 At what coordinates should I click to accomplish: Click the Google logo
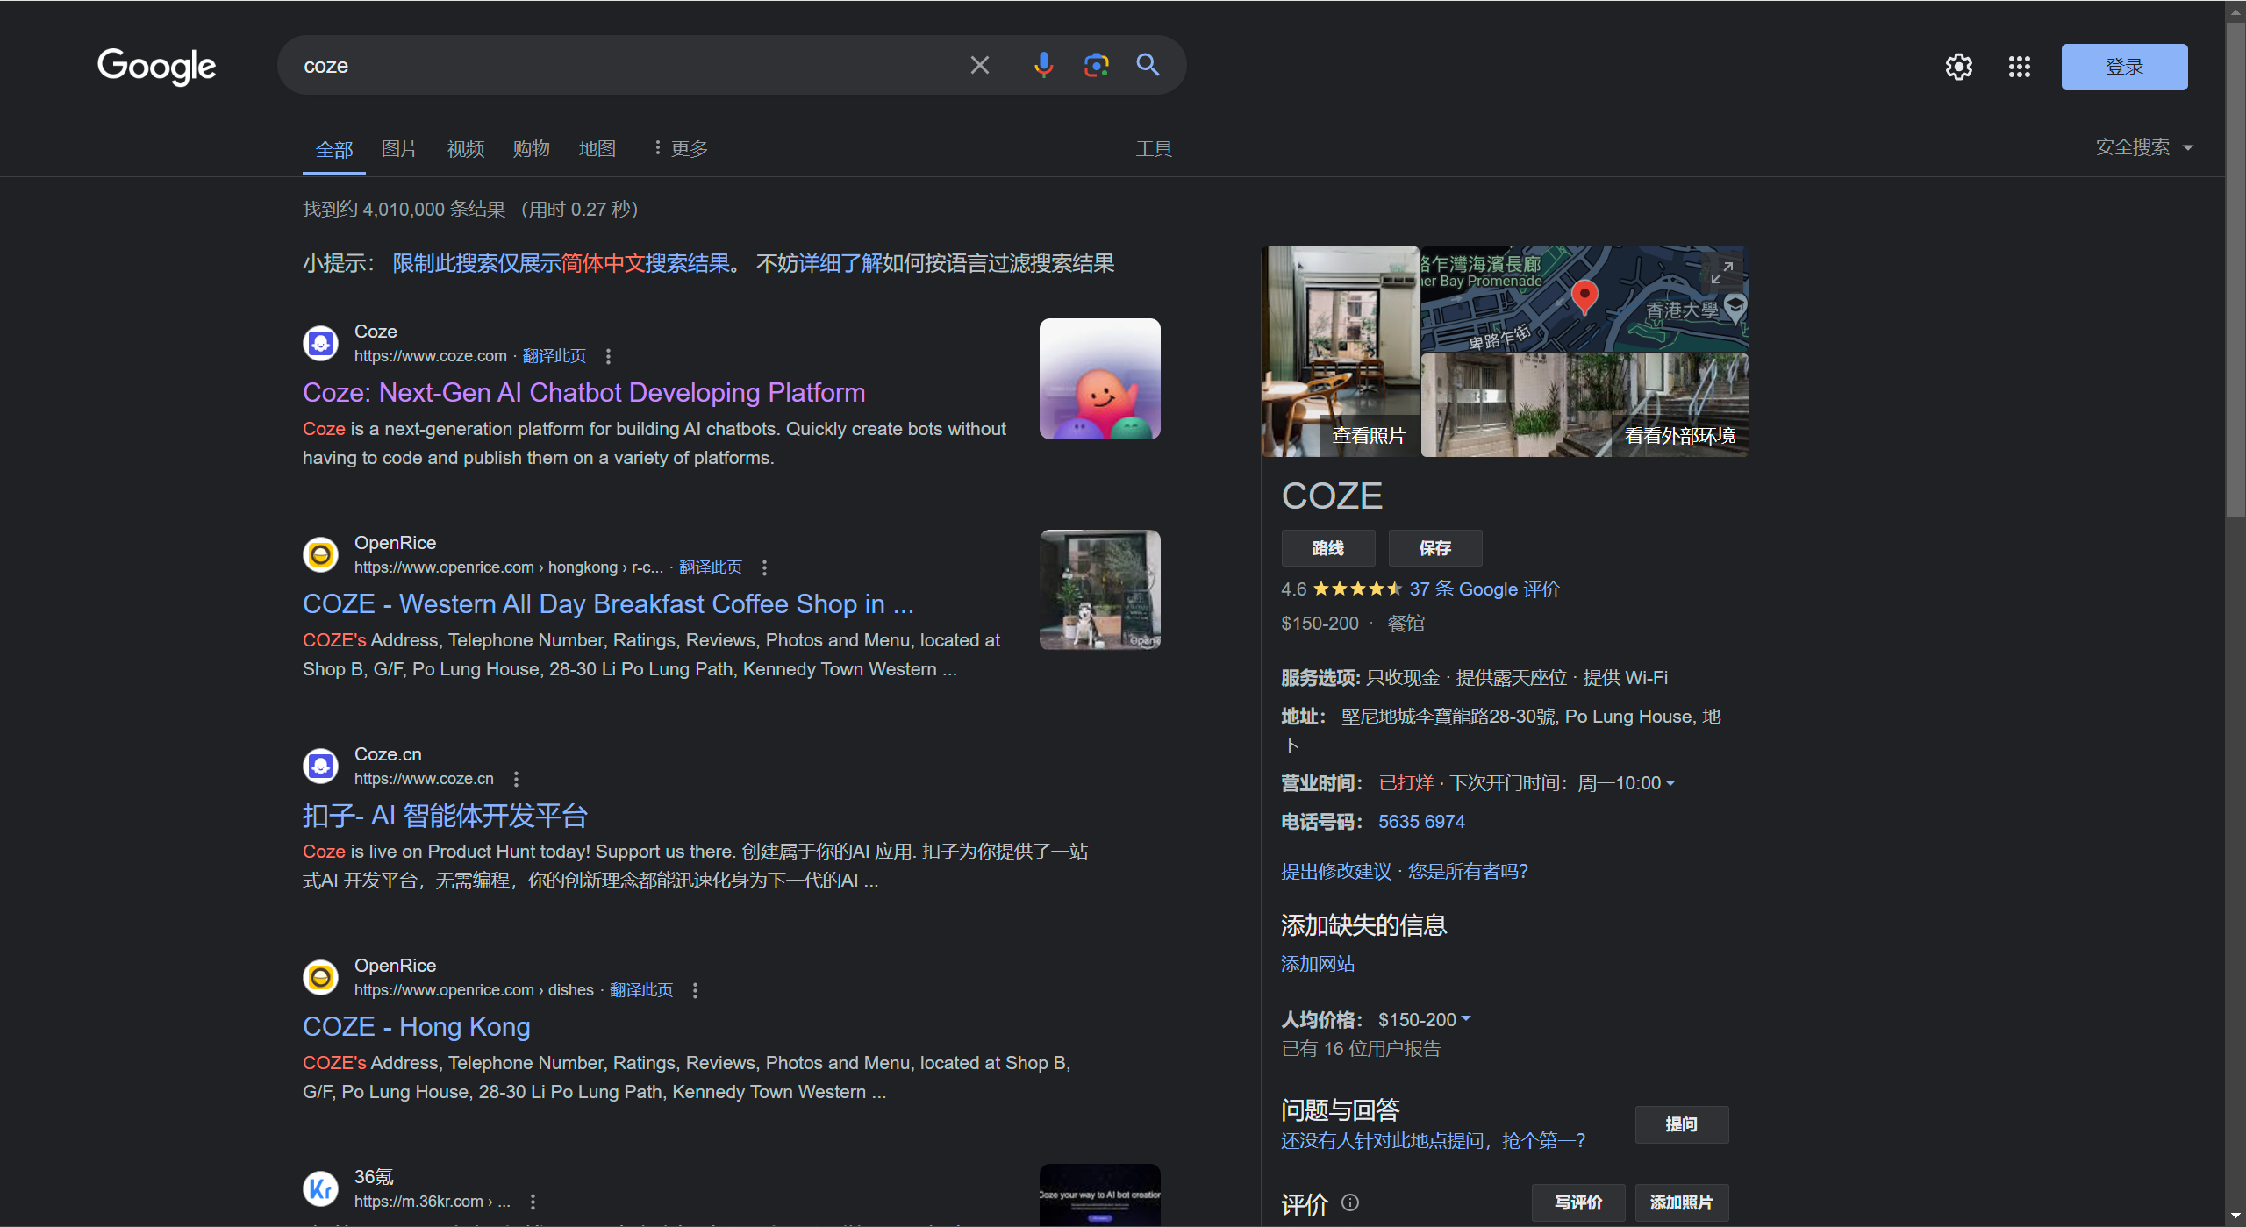pos(156,67)
